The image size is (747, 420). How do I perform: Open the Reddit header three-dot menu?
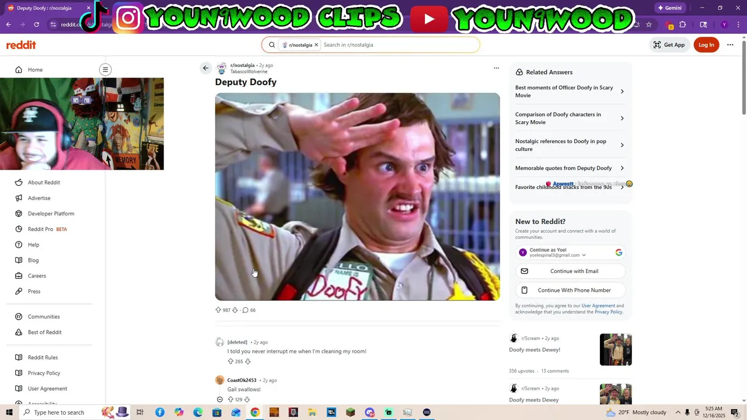730,45
